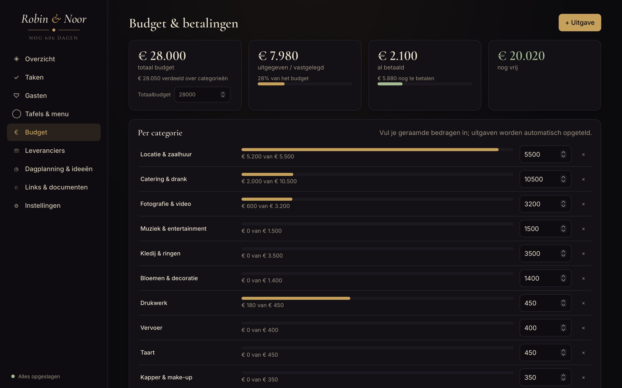Remove the Bloemen & decoratie category
This screenshot has height=388, width=622.
click(x=583, y=278)
